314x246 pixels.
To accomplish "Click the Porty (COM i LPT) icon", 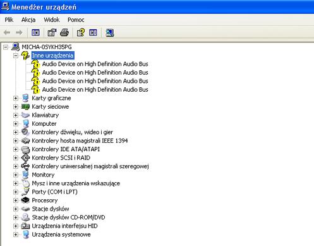I will click(x=25, y=192).
